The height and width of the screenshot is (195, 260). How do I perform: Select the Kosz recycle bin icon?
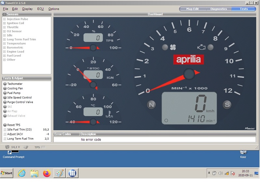[x=243, y=154]
